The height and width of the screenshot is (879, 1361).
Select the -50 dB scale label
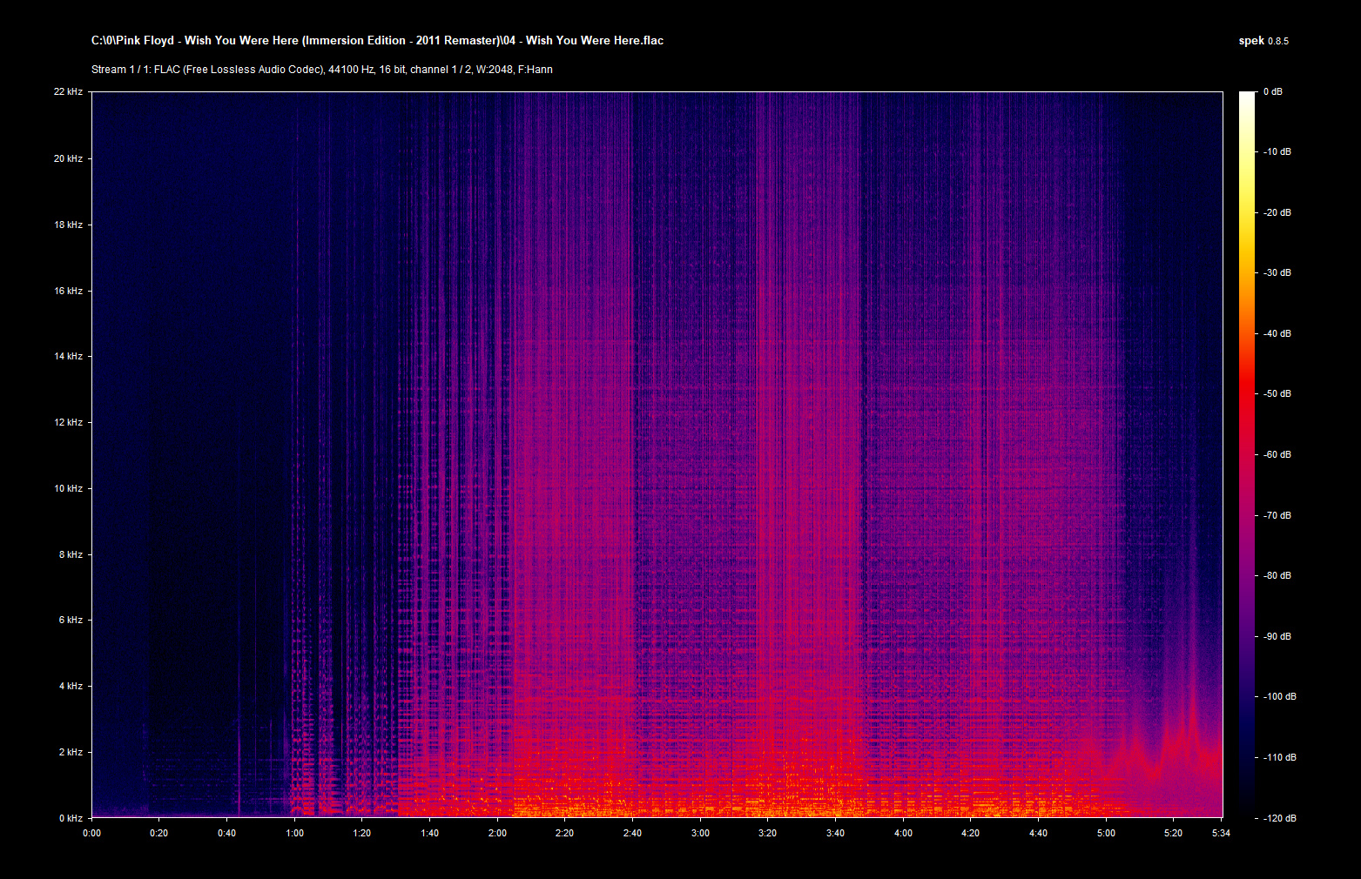[1277, 394]
